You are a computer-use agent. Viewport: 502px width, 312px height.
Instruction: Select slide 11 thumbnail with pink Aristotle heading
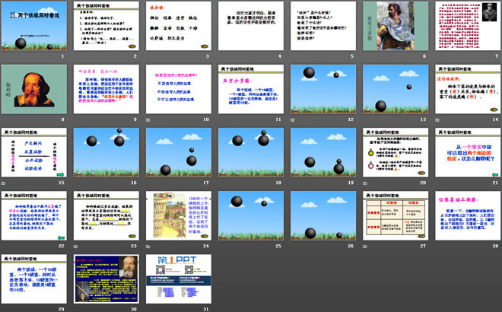251,89
